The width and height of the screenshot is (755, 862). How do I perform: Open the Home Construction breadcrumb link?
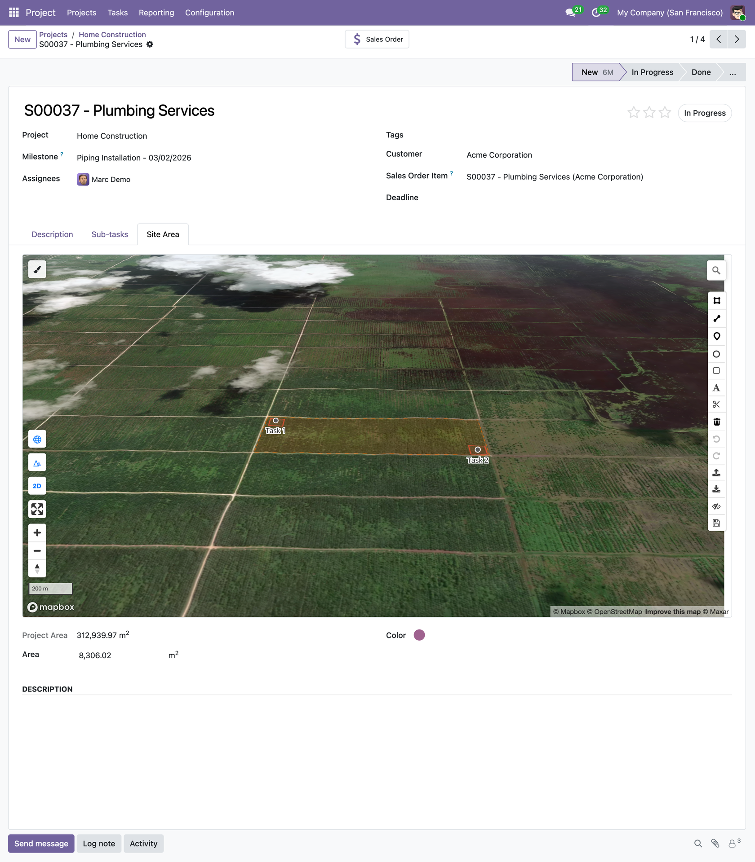(112, 35)
